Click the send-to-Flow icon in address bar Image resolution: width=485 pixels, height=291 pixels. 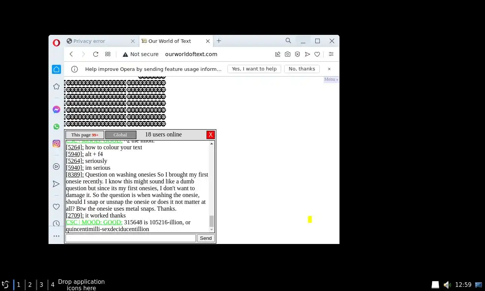[307, 54]
